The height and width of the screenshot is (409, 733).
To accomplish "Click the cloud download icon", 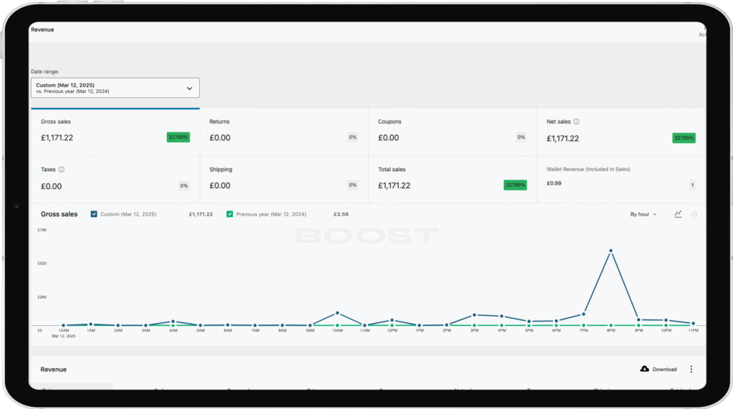I will pos(645,369).
